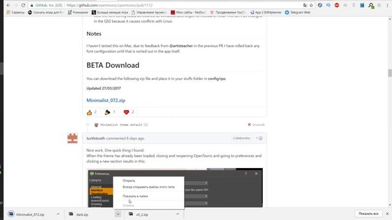Click the page vertical scrollbar thumb
Image resolution: width=392 pixels, height=220 pixels.
point(390,73)
